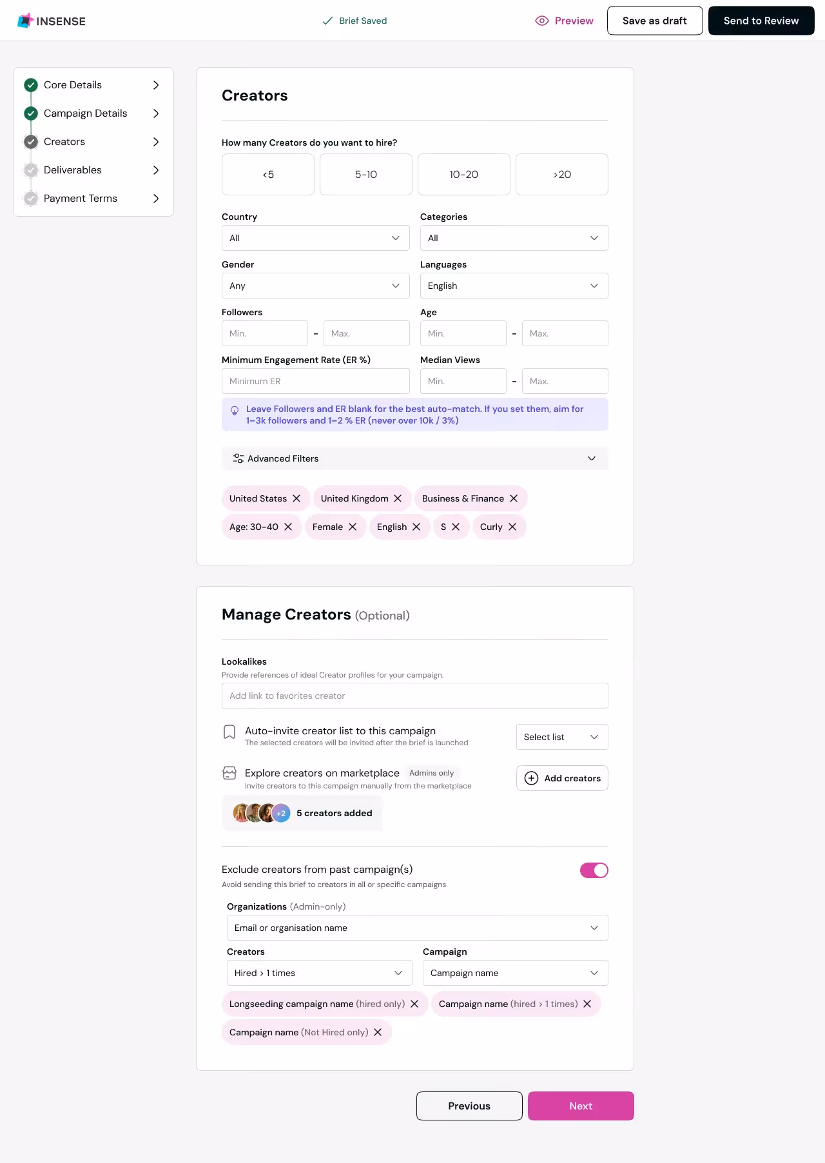The height and width of the screenshot is (1163, 825).
Task: Open the Categories dropdown
Action: coord(514,238)
